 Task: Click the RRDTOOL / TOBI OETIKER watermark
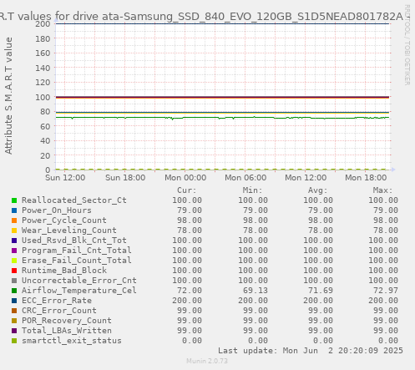coord(407,45)
